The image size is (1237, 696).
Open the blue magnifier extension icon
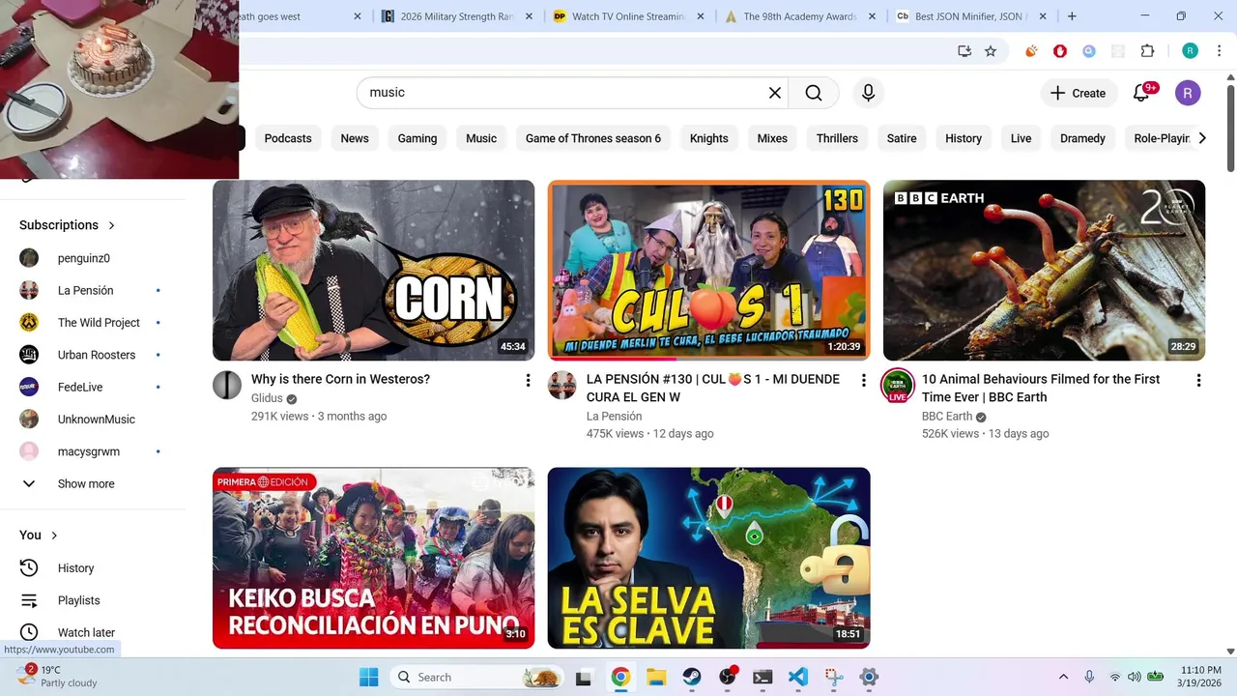[x=1089, y=51]
